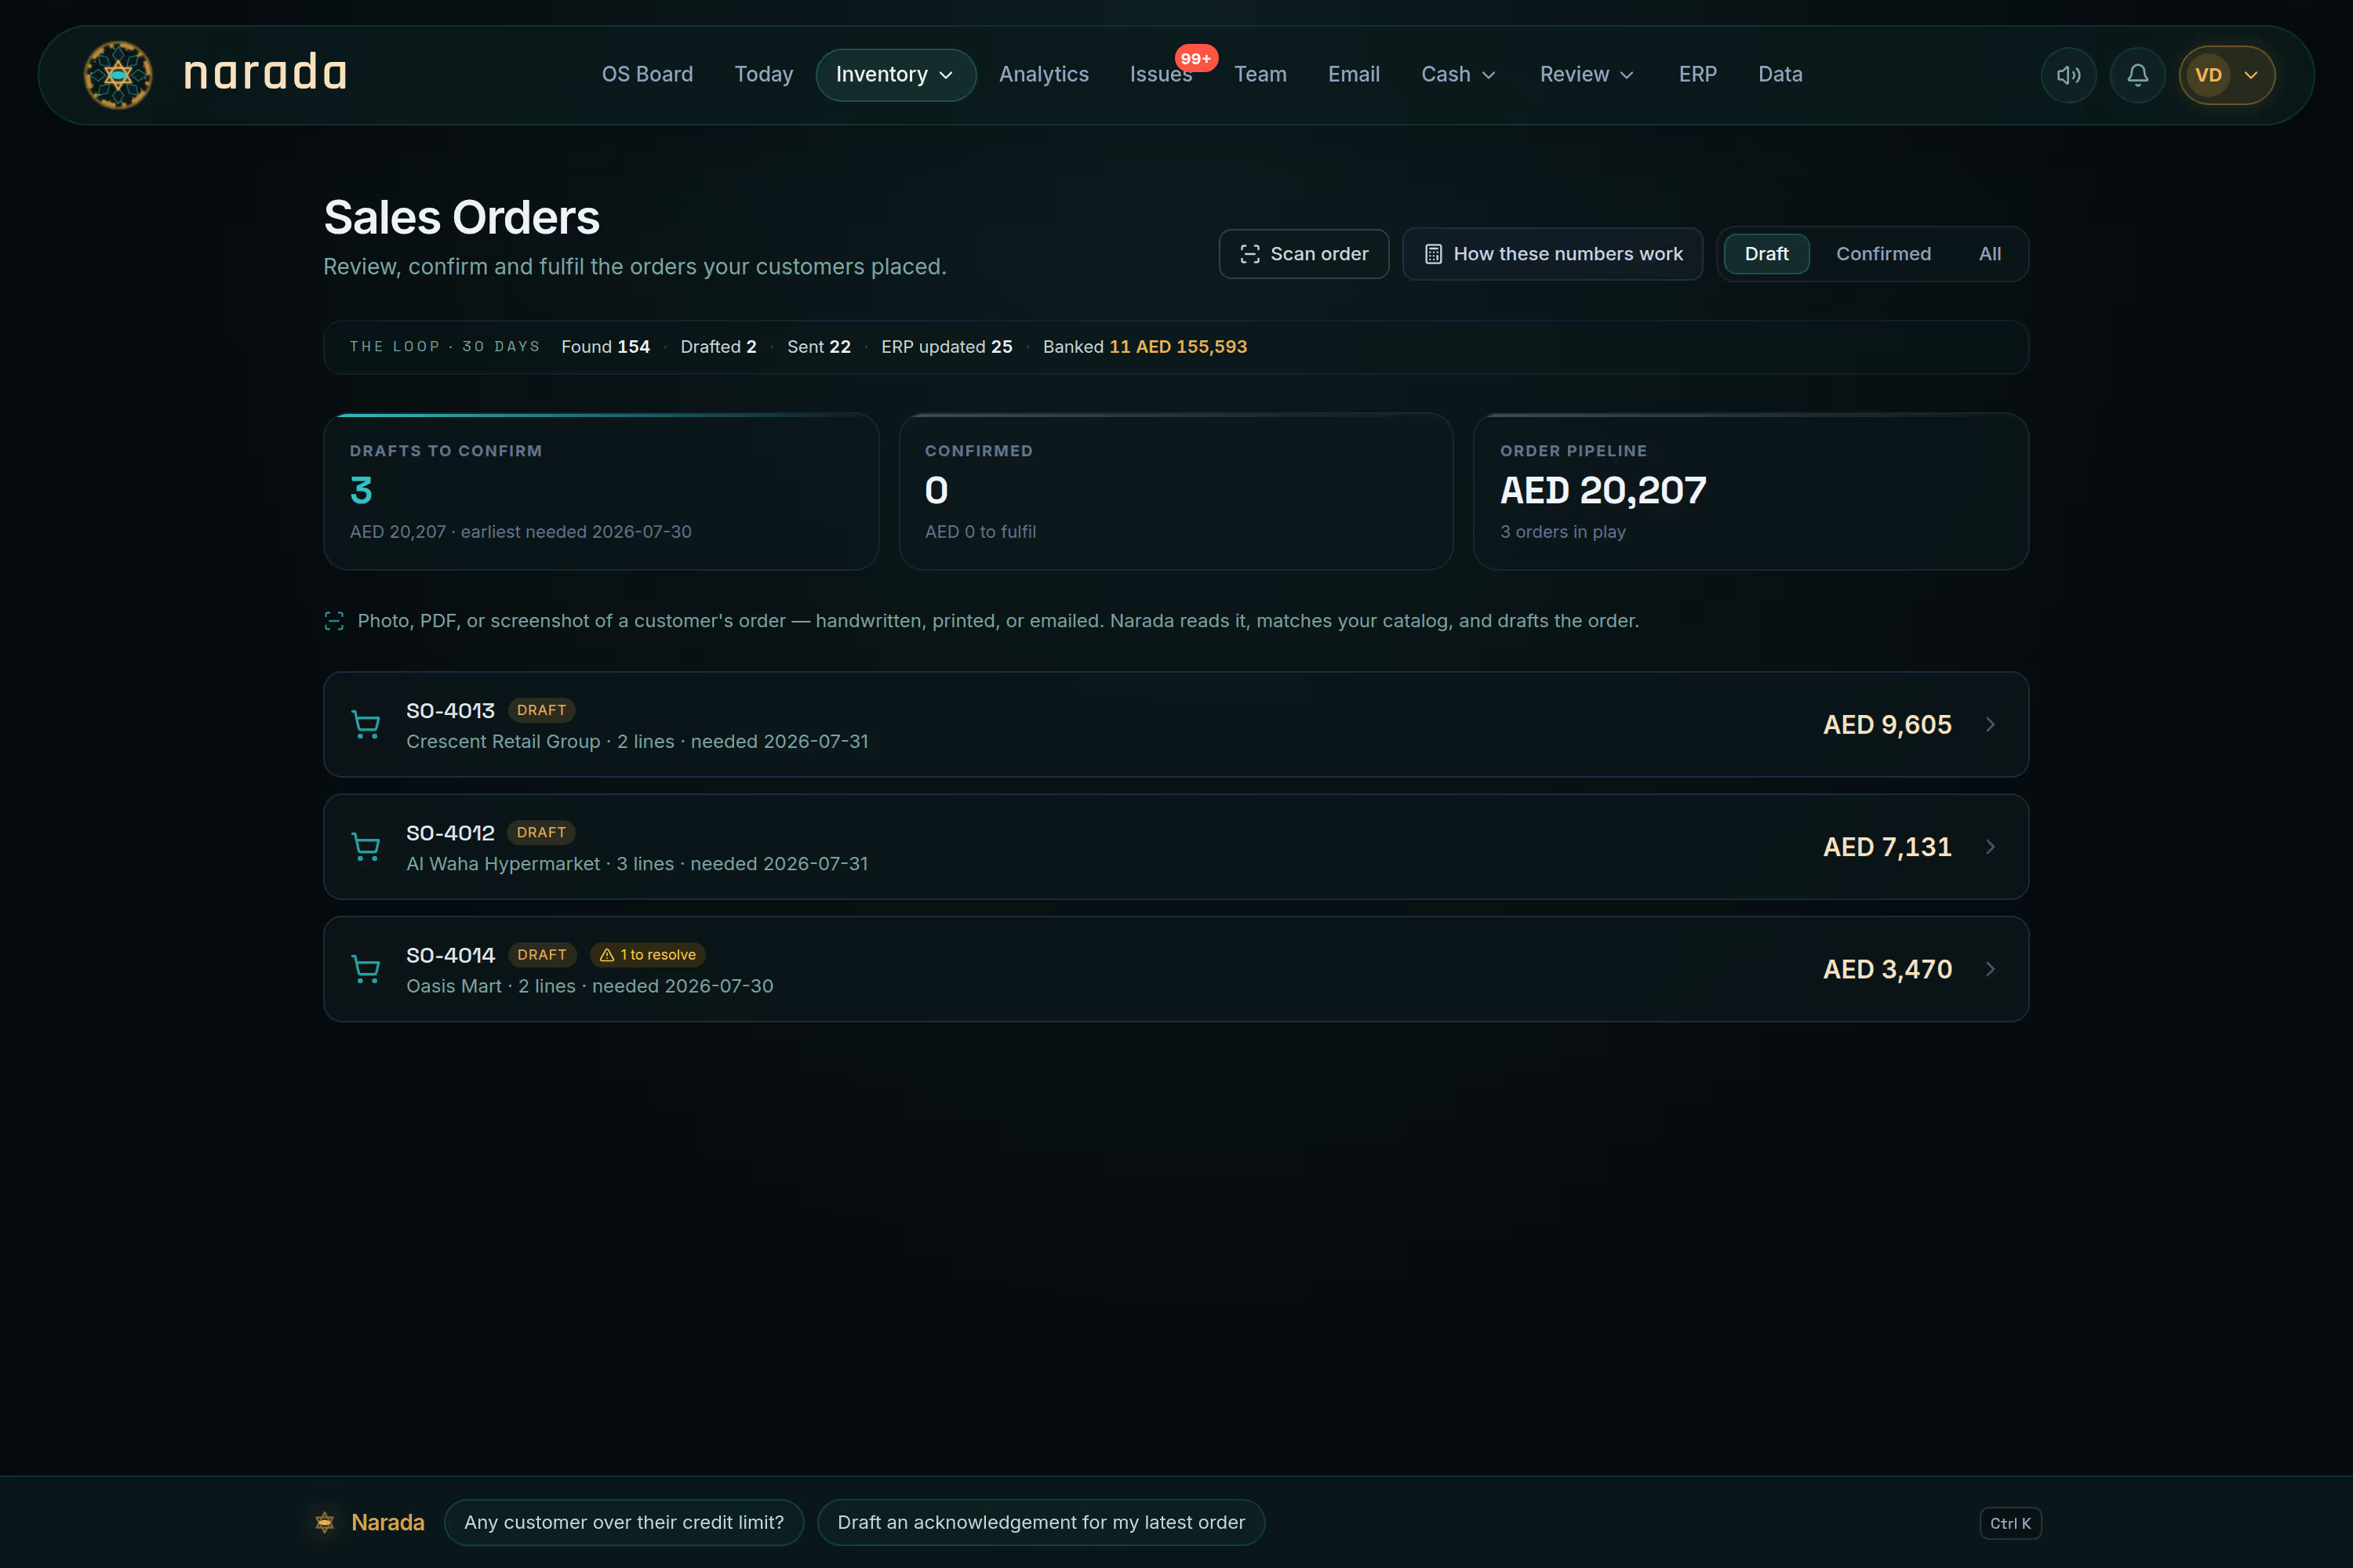The image size is (2353, 1568).
Task: Open the ERP page
Action: pos(1697,75)
